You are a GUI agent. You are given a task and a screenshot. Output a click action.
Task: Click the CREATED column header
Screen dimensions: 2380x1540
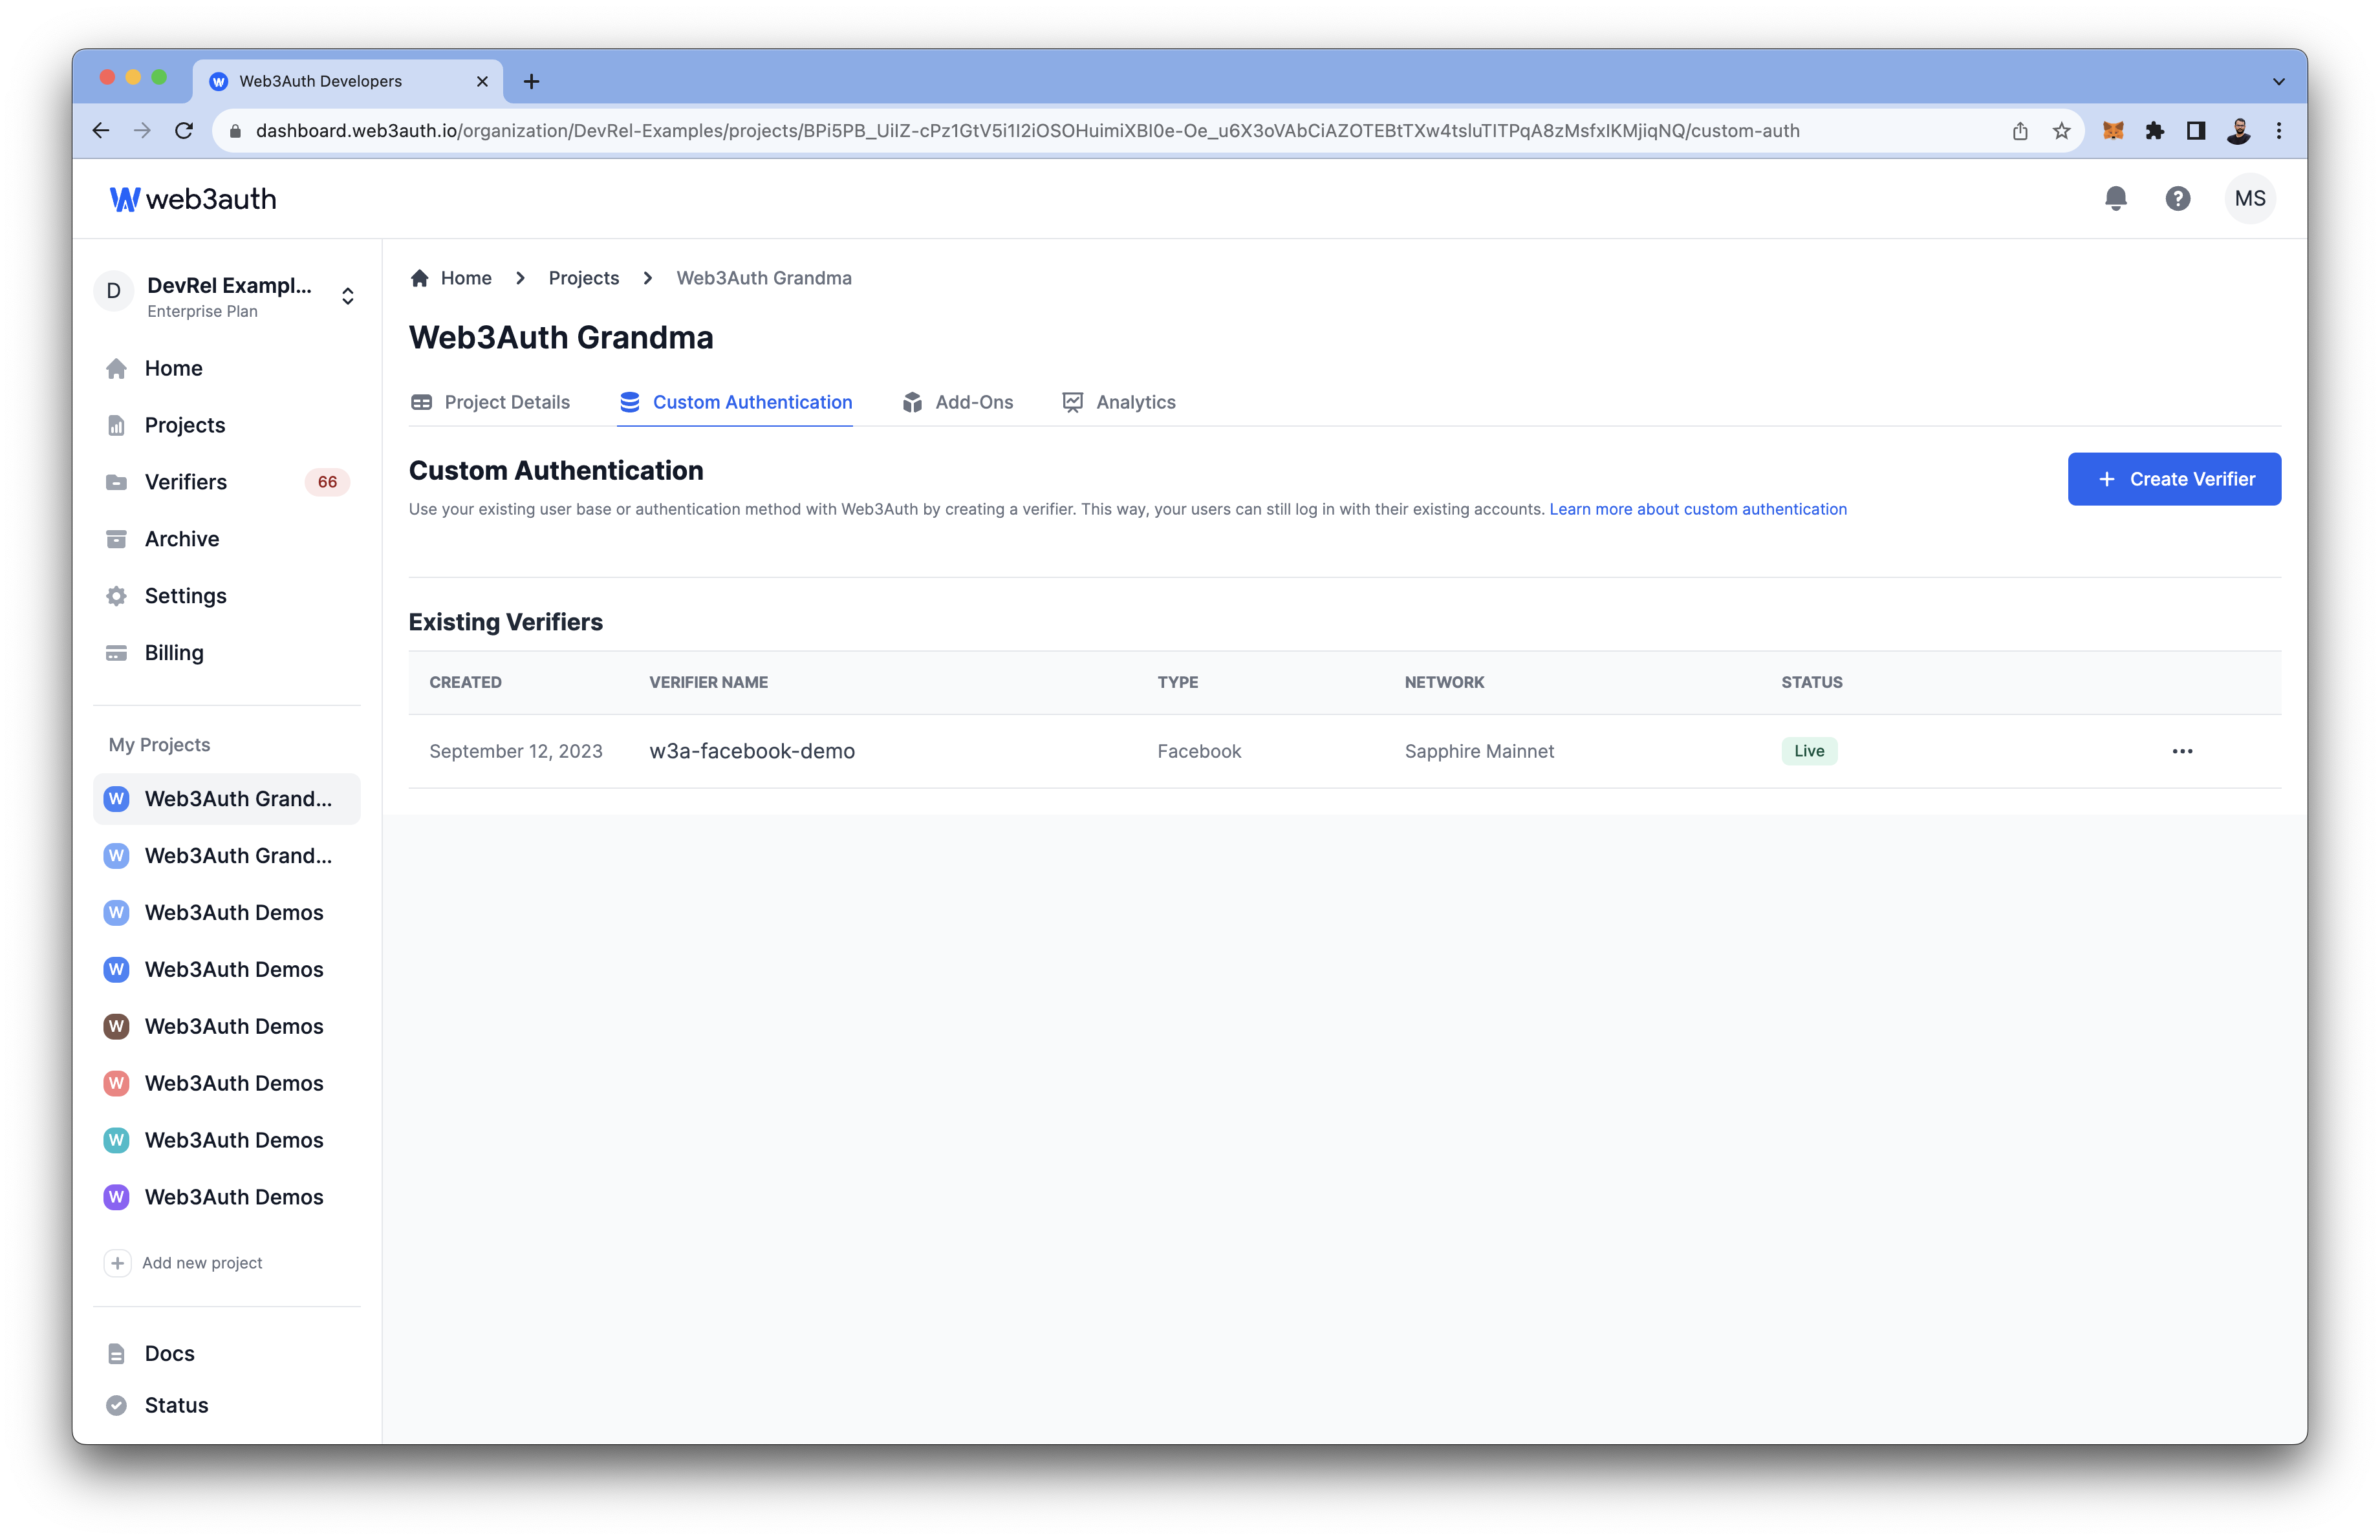pos(465,681)
